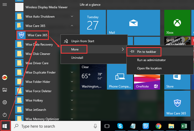Open the Tuesday 27 calendar tile
Image resolution: width=194 pixels, height=131 pixels.
[93, 22]
